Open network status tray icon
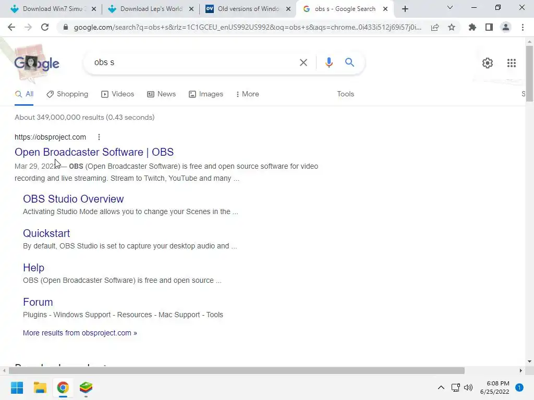The image size is (534, 400). 455,387
